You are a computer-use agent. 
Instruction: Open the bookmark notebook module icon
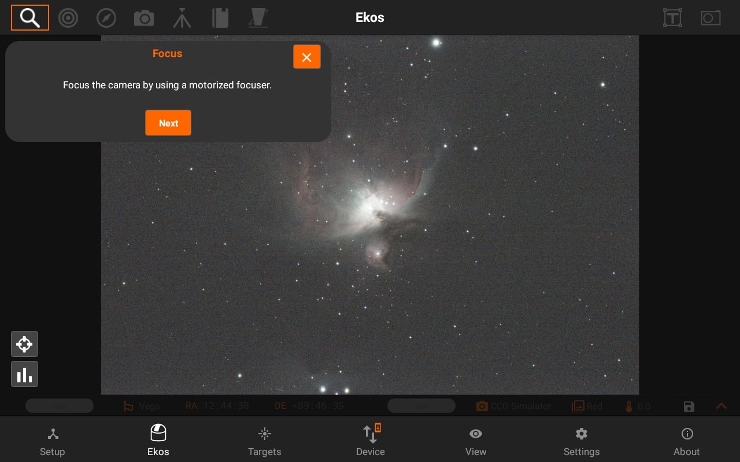point(220,18)
